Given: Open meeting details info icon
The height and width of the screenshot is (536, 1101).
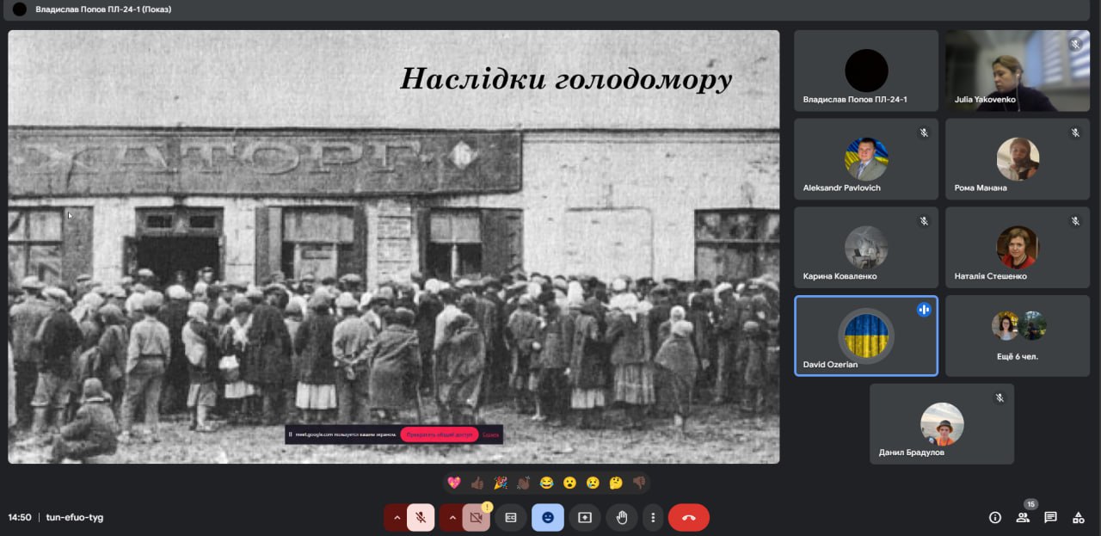Looking at the screenshot, I should (995, 517).
